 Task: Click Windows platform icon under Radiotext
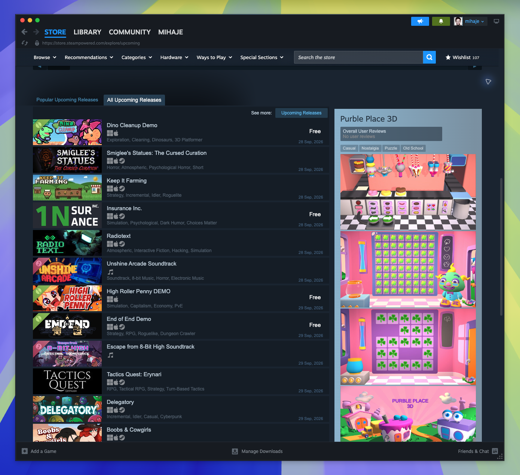[x=110, y=244]
